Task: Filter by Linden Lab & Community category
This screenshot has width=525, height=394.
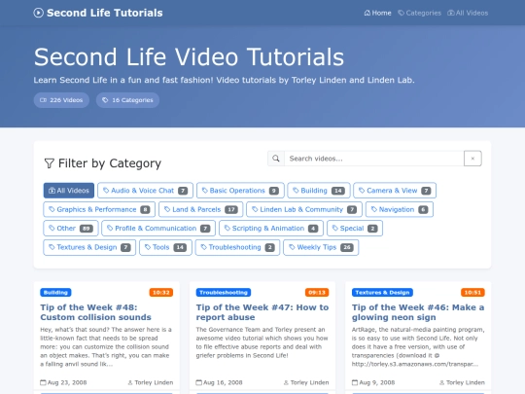Action: pyautogui.click(x=304, y=209)
